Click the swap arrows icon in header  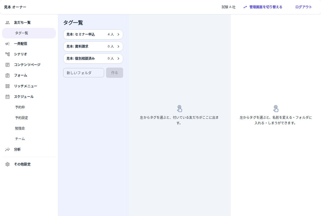(245, 7)
